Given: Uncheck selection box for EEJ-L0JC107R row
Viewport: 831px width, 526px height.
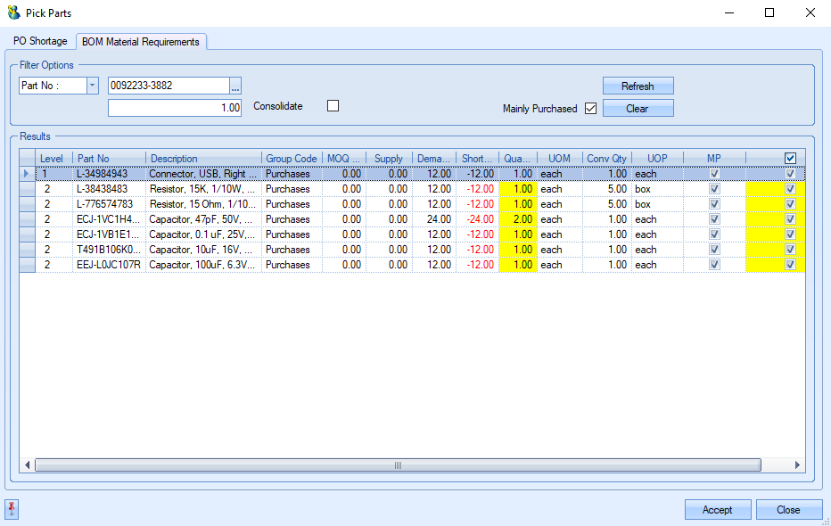Looking at the screenshot, I should (x=790, y=265).
